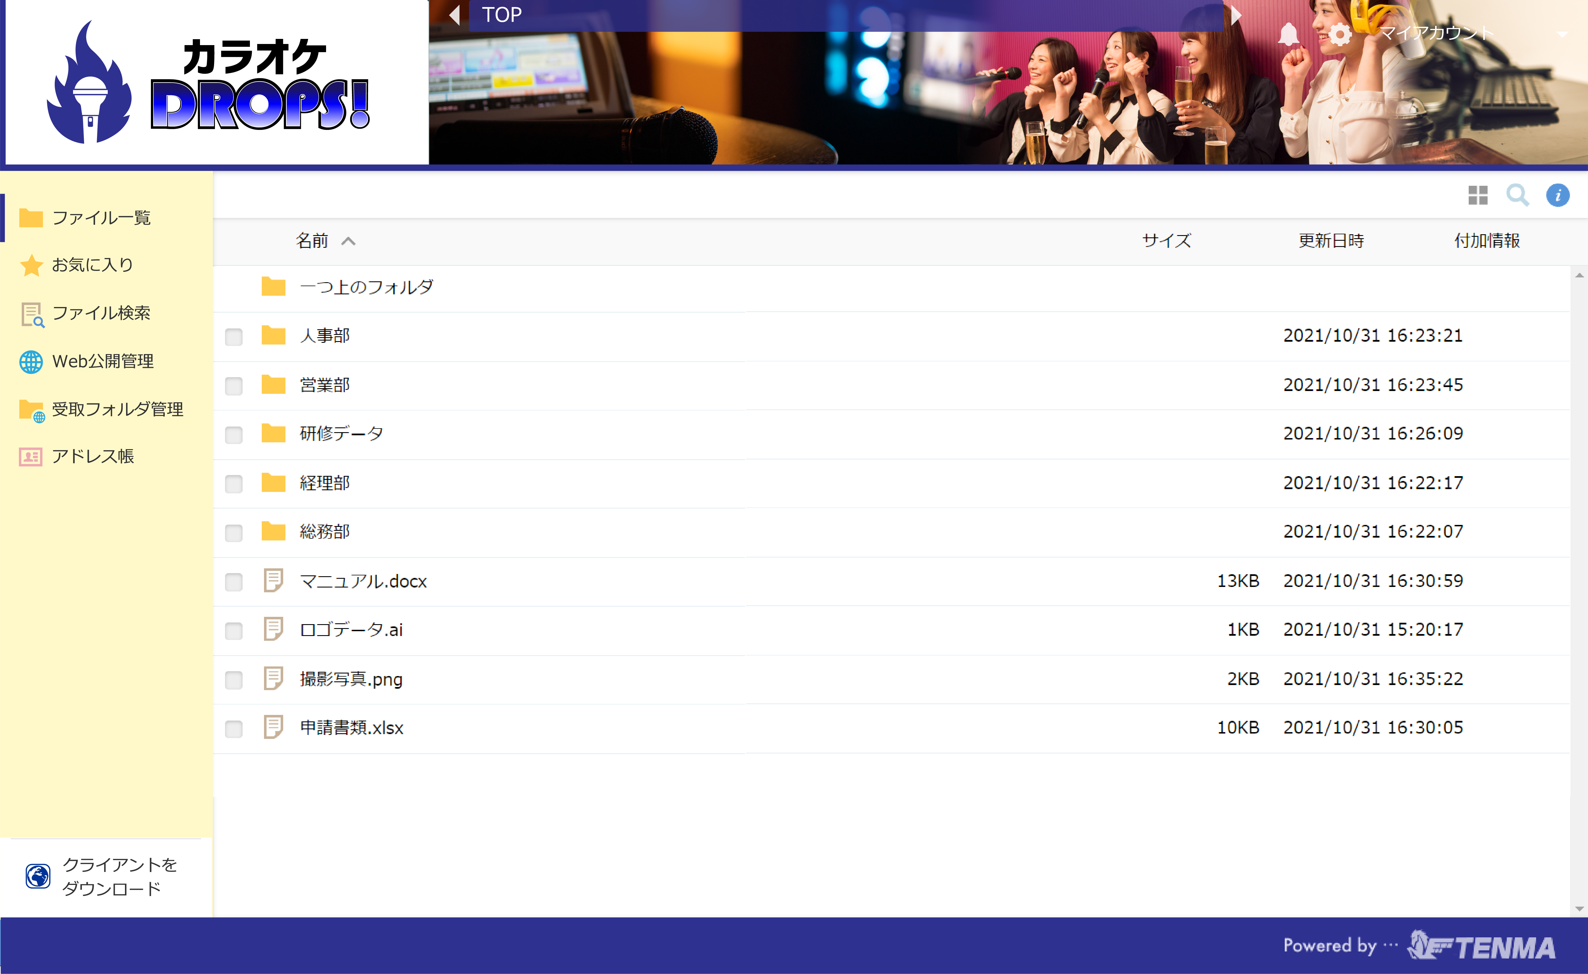
Task: Click the 人事部 folder icon
Action: pyautogui.click(x=273, y=335)
